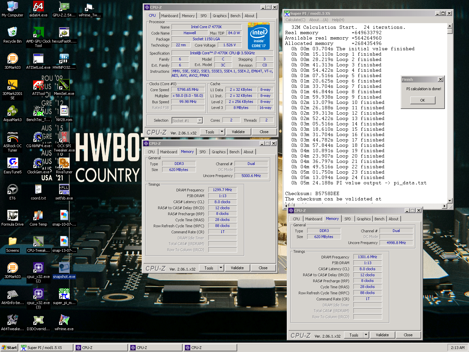Launch ClockGen.exe desktop icon

tap(38, 166)
